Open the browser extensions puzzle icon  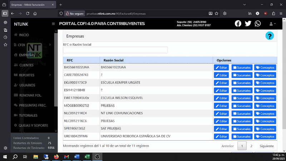[273, 14]
